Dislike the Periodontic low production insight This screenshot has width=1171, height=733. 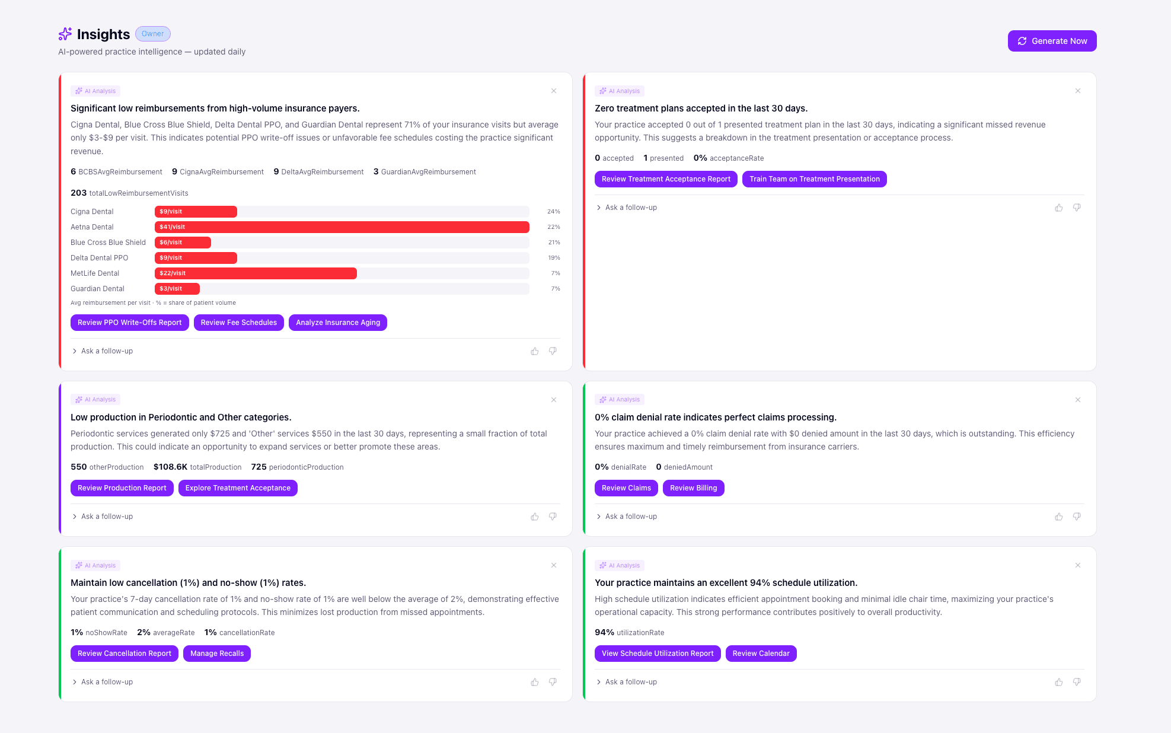coord(553,517)
